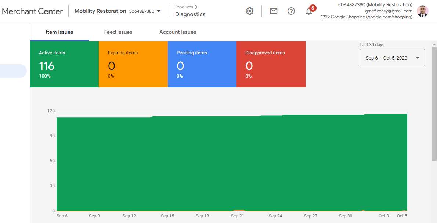Click the highlighted left sidebar item

(x=13, y=71)
